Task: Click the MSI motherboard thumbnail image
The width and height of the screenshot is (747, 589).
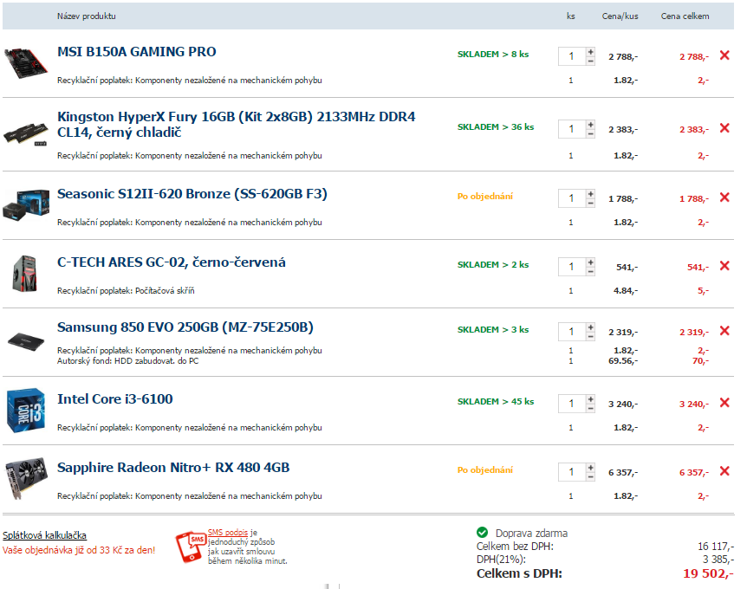Action: coord(26,63)
